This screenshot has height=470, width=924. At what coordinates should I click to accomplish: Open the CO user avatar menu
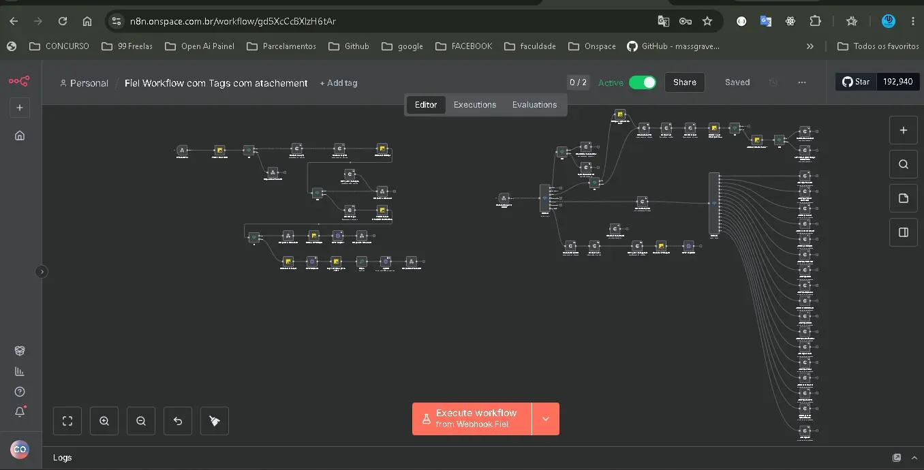(x=20, y=449)
